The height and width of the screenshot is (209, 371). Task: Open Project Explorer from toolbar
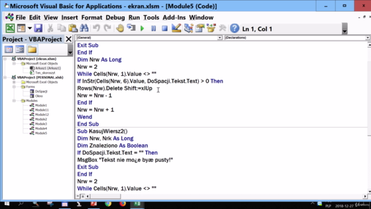pyautogui.click(x=188, y=28)
